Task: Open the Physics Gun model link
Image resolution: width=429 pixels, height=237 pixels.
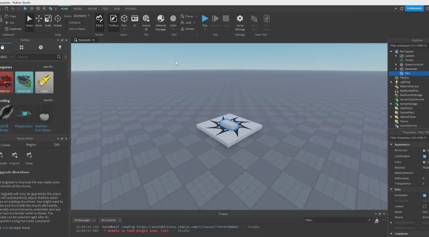Action: pos(24,126)
